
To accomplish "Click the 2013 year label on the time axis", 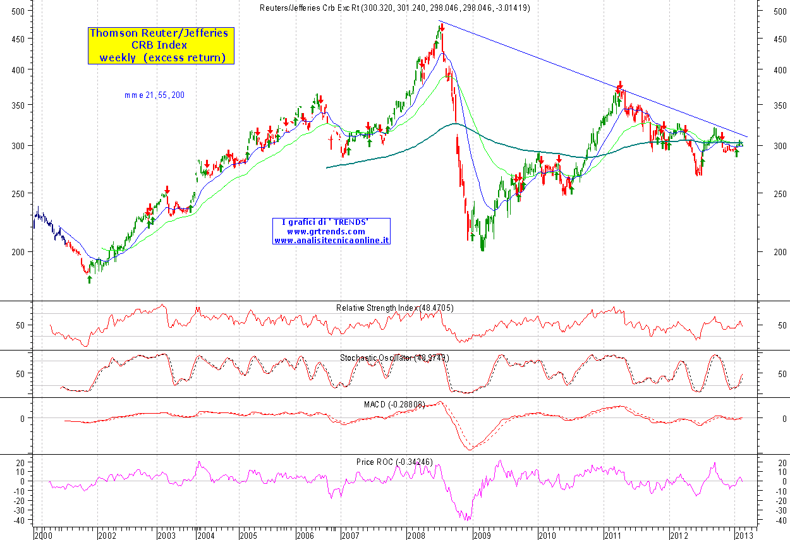I will (744, 535).
